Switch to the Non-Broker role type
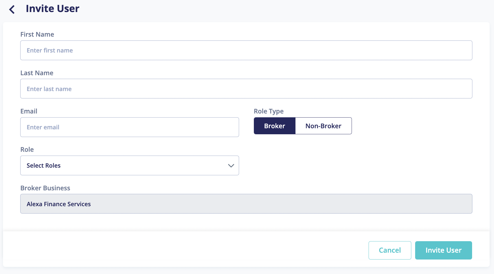This screenshot has width=494, height=274. (323, 126)
